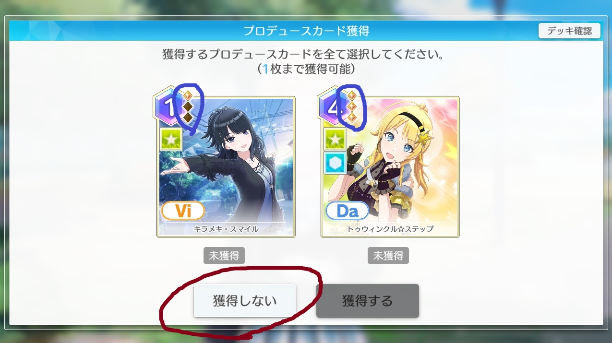
Task: Tap green star icon on キラメキ・スマイル card
Action: coord(171,139)
